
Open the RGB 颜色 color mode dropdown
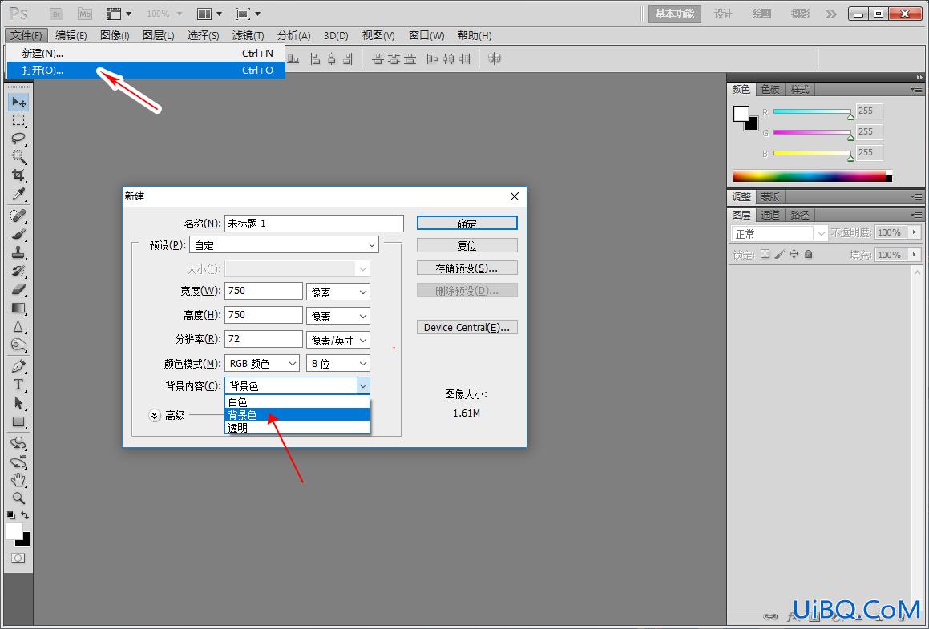262,363
